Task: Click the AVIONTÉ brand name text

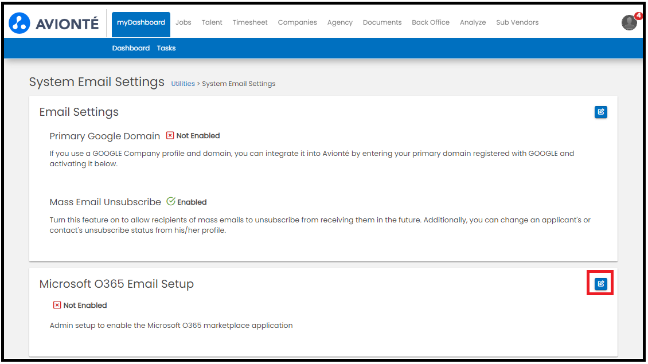Action: (x=67, y=24)
